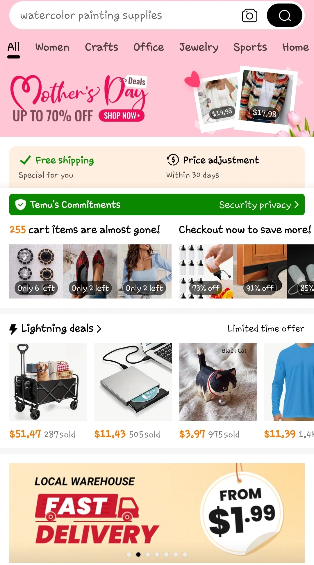Open the Black Cat figurine deal

coord(218,382)
